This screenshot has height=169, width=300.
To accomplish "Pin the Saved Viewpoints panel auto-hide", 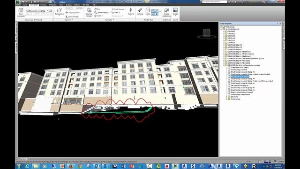I will [277, 23].
